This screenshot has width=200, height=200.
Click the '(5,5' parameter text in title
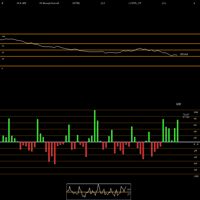(103, 3)
